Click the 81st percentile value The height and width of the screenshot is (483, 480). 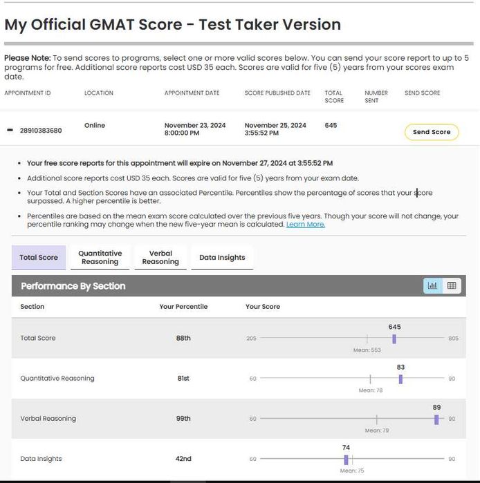coord(183,378)
